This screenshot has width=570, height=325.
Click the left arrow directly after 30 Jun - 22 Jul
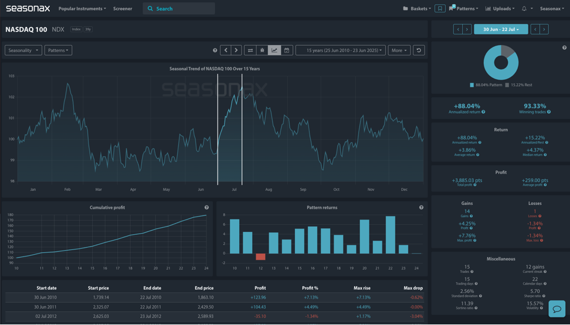(535, 29)
